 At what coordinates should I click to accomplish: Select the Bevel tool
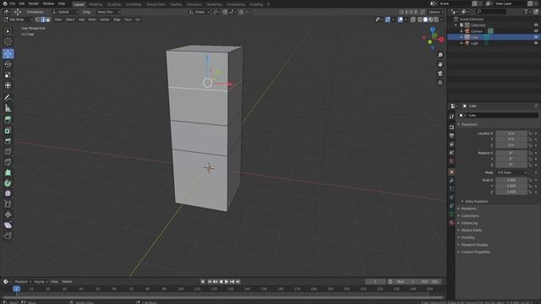click(x=8, y=141)
